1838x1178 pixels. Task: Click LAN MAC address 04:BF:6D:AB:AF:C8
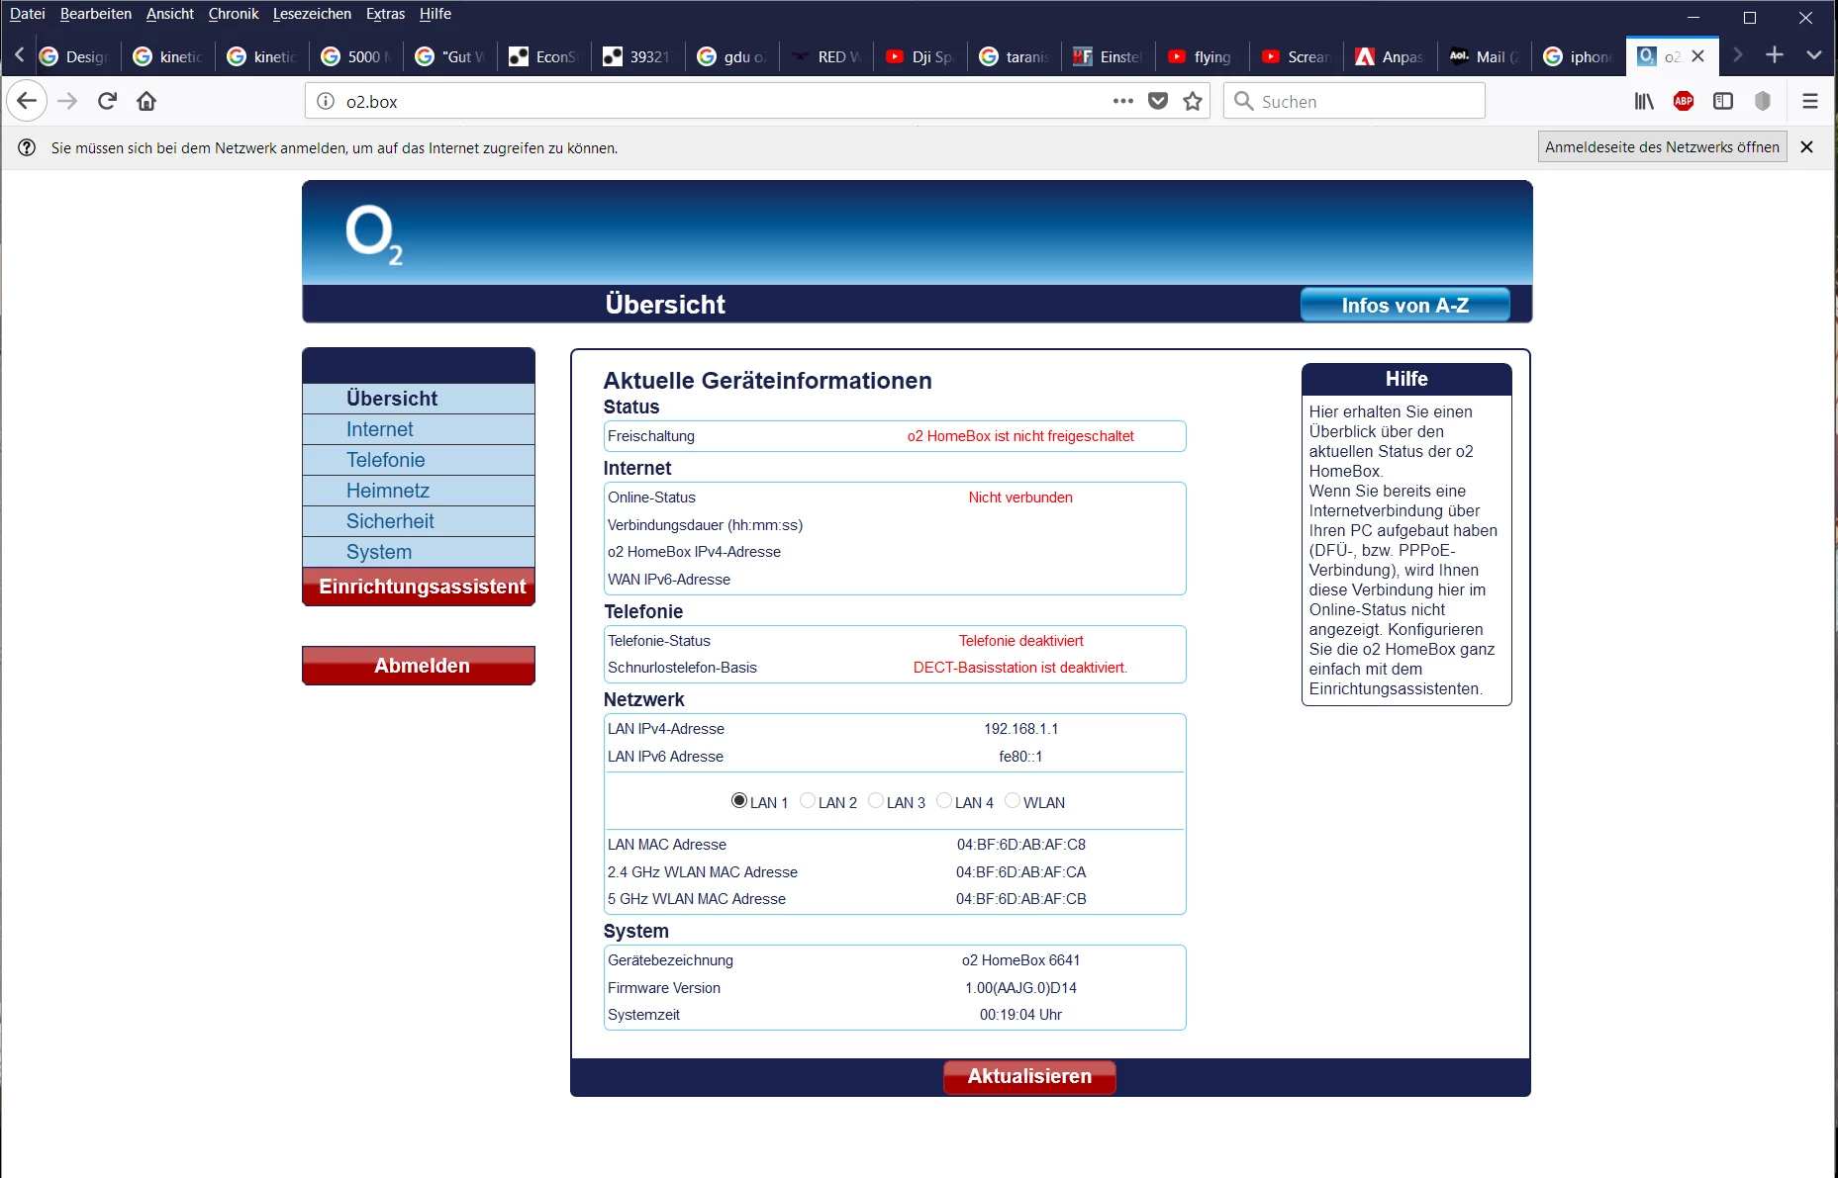1020,845
